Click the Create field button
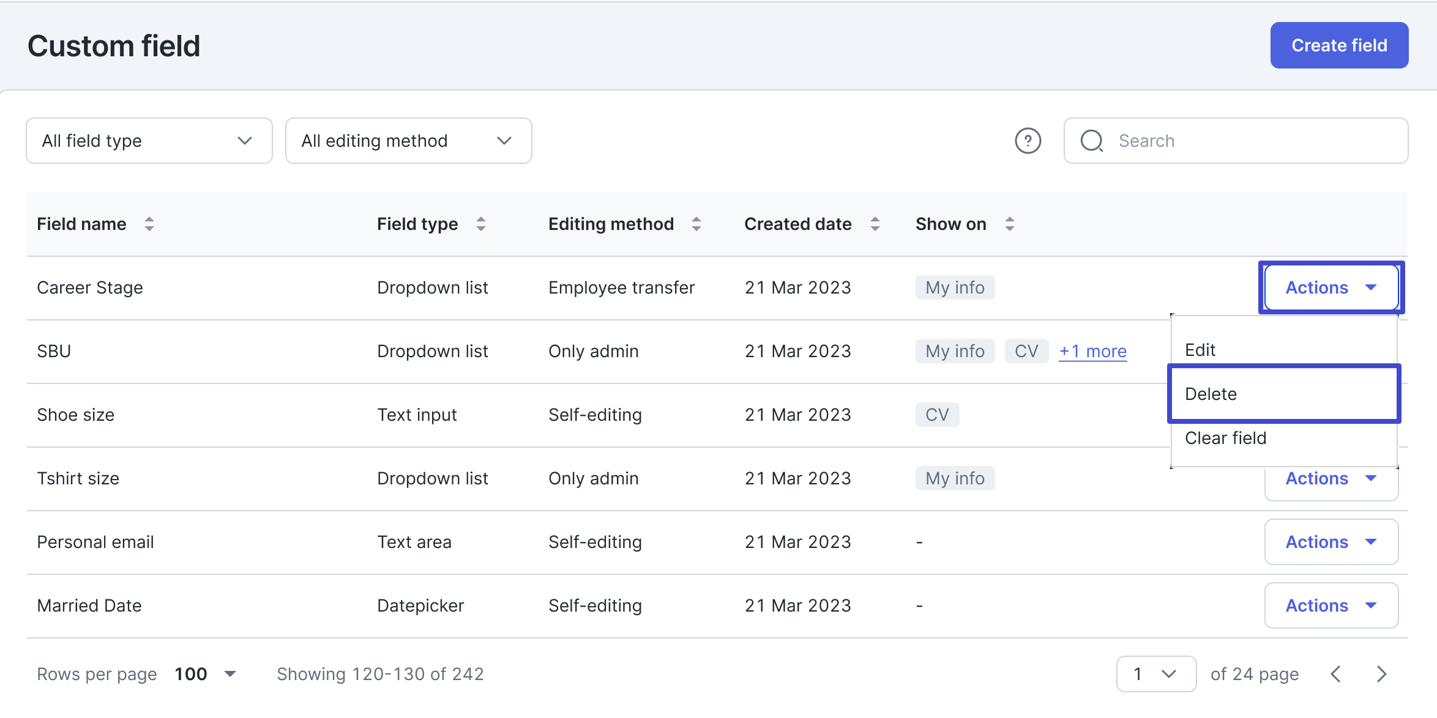The width and height of the screenshot is (1437, 718). [1338, 45]
